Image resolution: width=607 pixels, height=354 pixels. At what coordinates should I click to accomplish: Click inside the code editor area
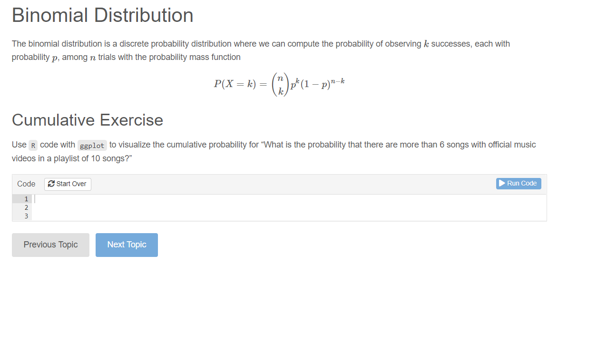point(190,207)
